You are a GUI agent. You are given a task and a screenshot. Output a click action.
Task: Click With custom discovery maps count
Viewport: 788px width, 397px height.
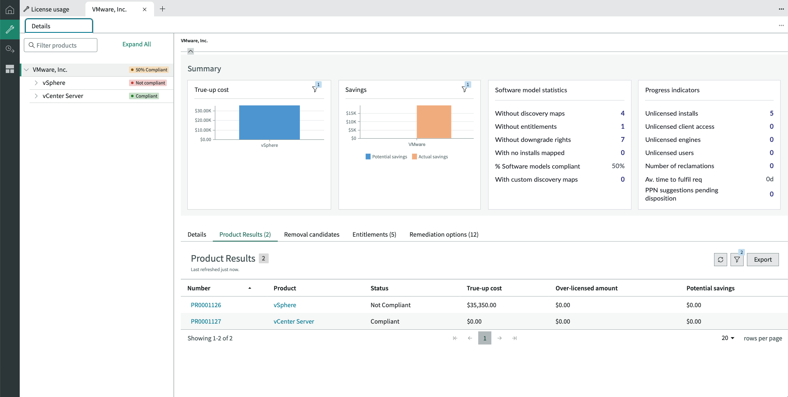pos(622,179)
